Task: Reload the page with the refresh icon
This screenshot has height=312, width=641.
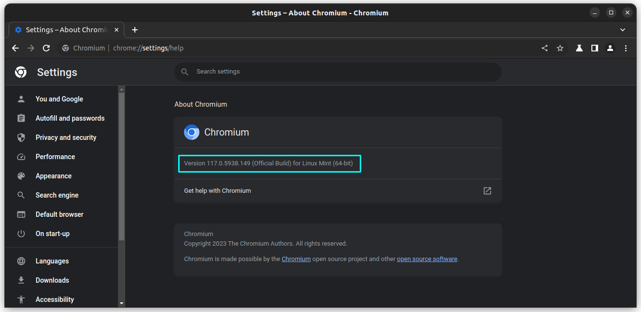Action: pyautogui.click(x=46, y=48)
